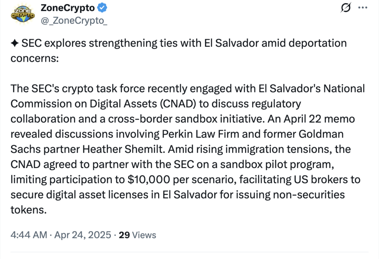The height and width of the screenshot is (259, 379).
Task: Click the four-point star symbol before SEC
Action: 15,44
